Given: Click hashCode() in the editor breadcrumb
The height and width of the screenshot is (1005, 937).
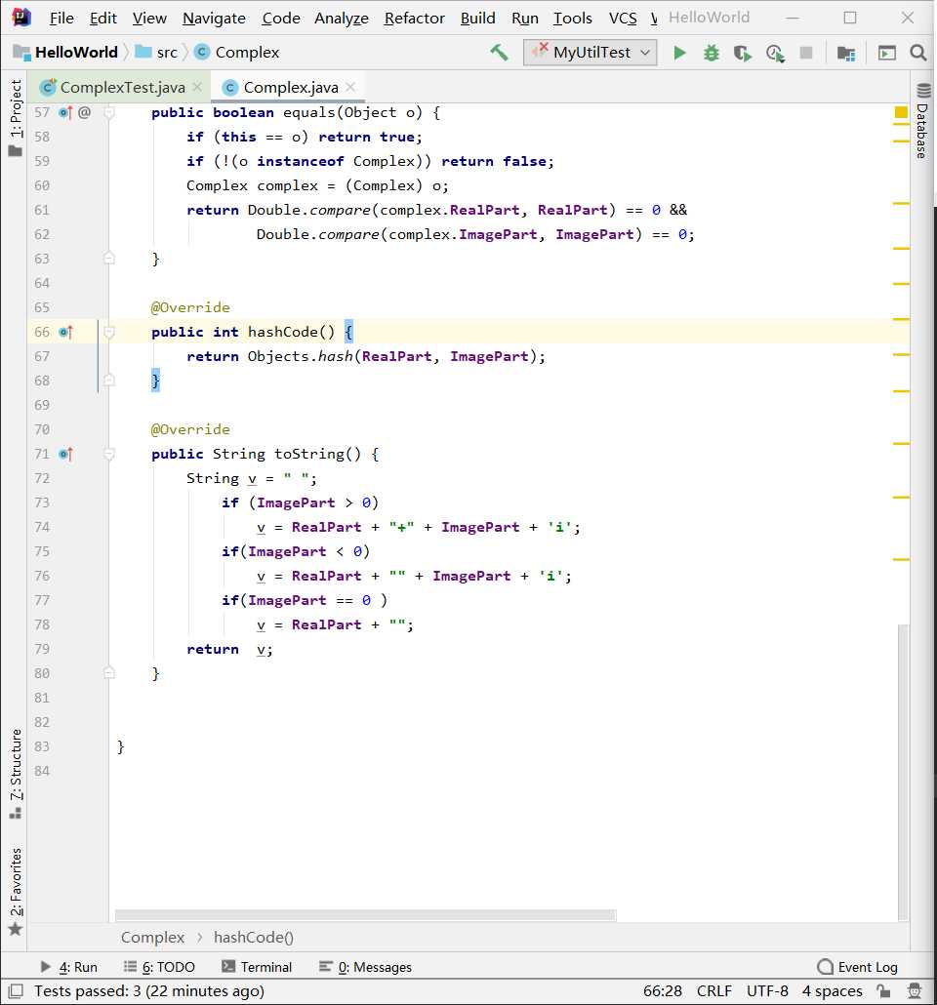Looking at the screenshot, I should click(254, 938).
